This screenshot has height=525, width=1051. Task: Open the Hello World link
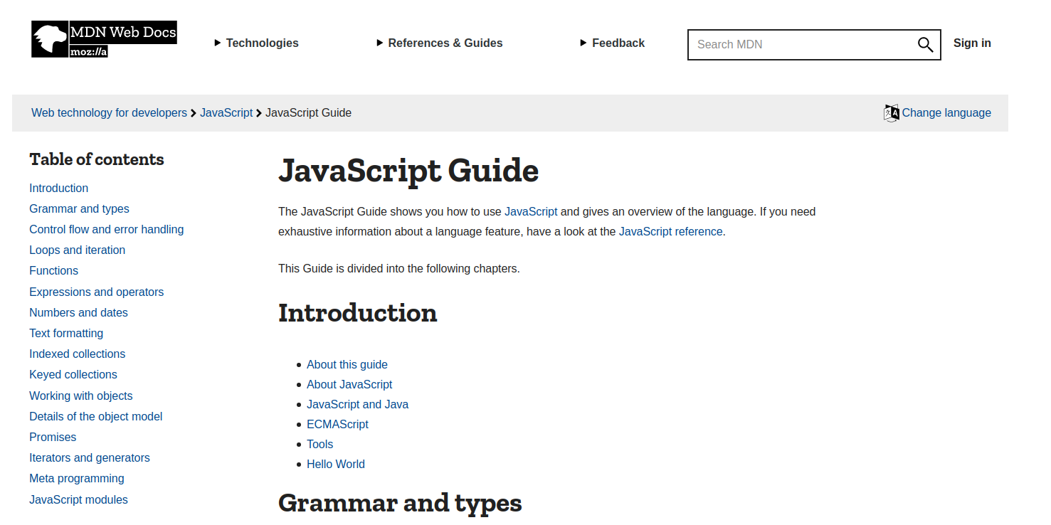[x=335, y=465]
